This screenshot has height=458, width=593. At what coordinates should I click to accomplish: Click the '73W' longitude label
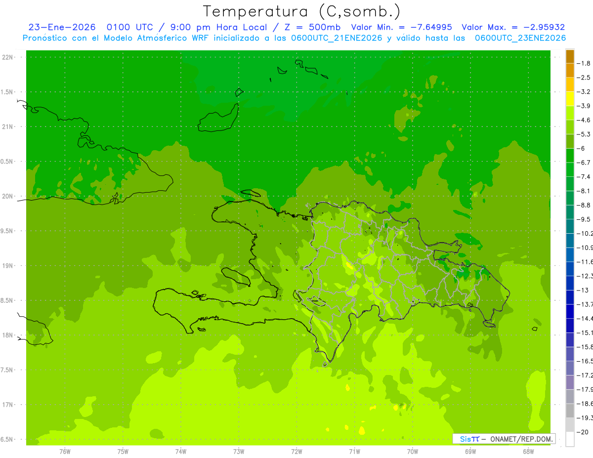coord(239,451)
